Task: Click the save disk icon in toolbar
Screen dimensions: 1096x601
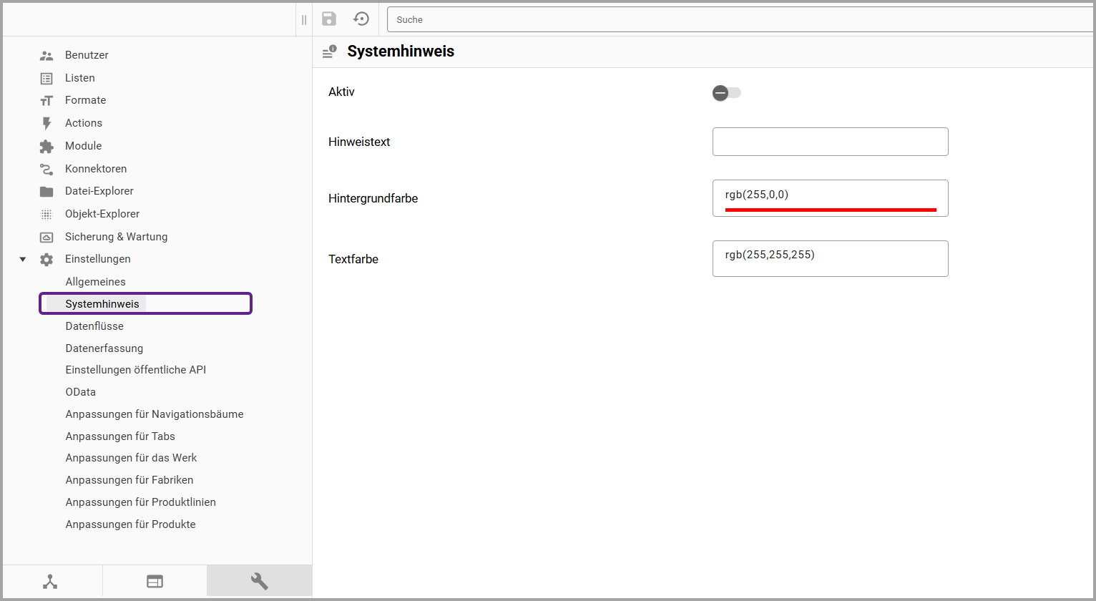Action: (x=329, y=19)
